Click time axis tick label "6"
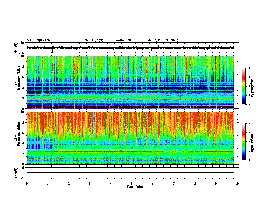Image resolution: width=267 pixels, height=206 pixels. 153,184
